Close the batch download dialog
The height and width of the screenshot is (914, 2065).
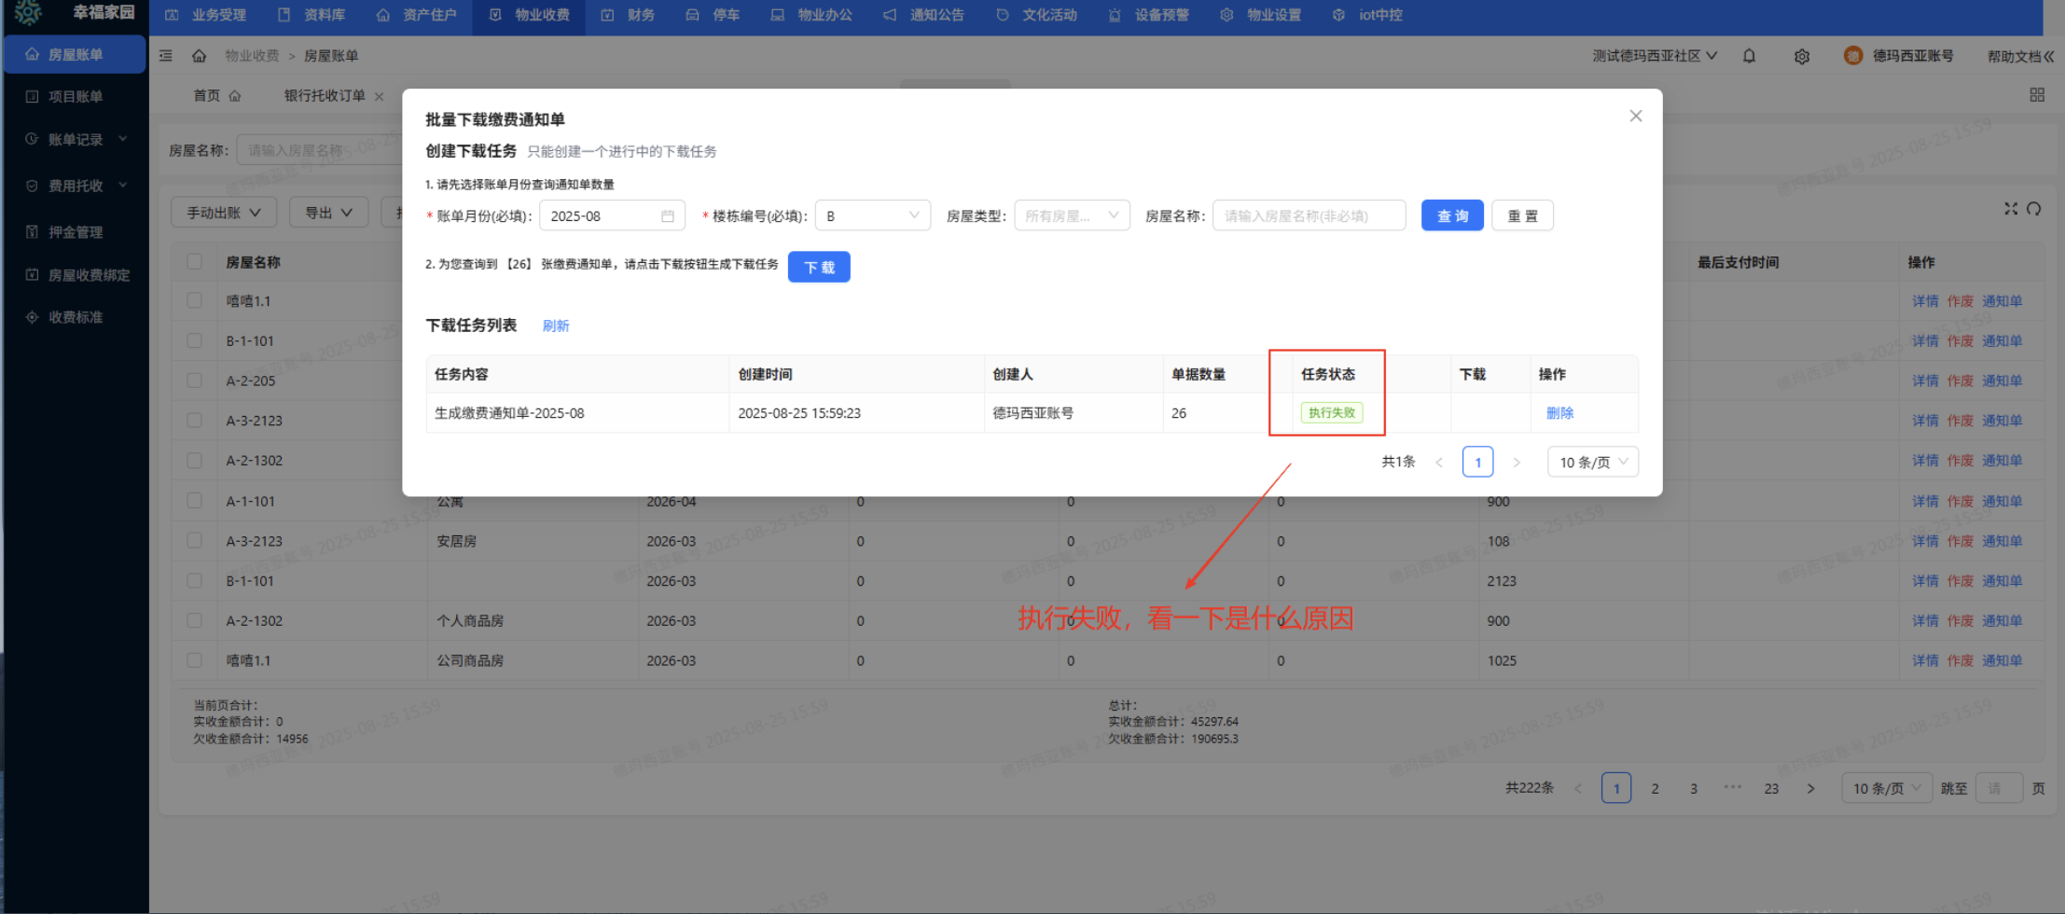pos(1635,116)
